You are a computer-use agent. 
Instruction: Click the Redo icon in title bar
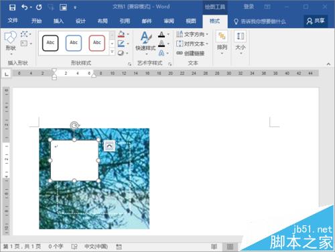(39, 7)
